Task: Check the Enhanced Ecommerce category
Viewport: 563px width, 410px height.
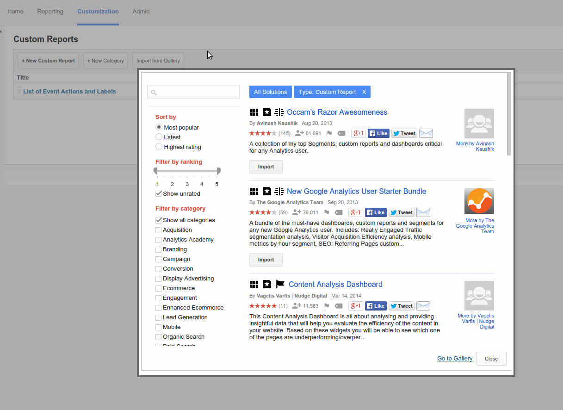Action: (159, 308)
